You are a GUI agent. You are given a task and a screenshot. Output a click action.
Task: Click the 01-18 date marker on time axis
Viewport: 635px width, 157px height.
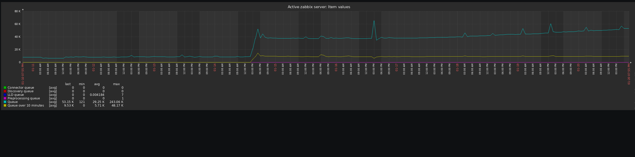point(457,67)
